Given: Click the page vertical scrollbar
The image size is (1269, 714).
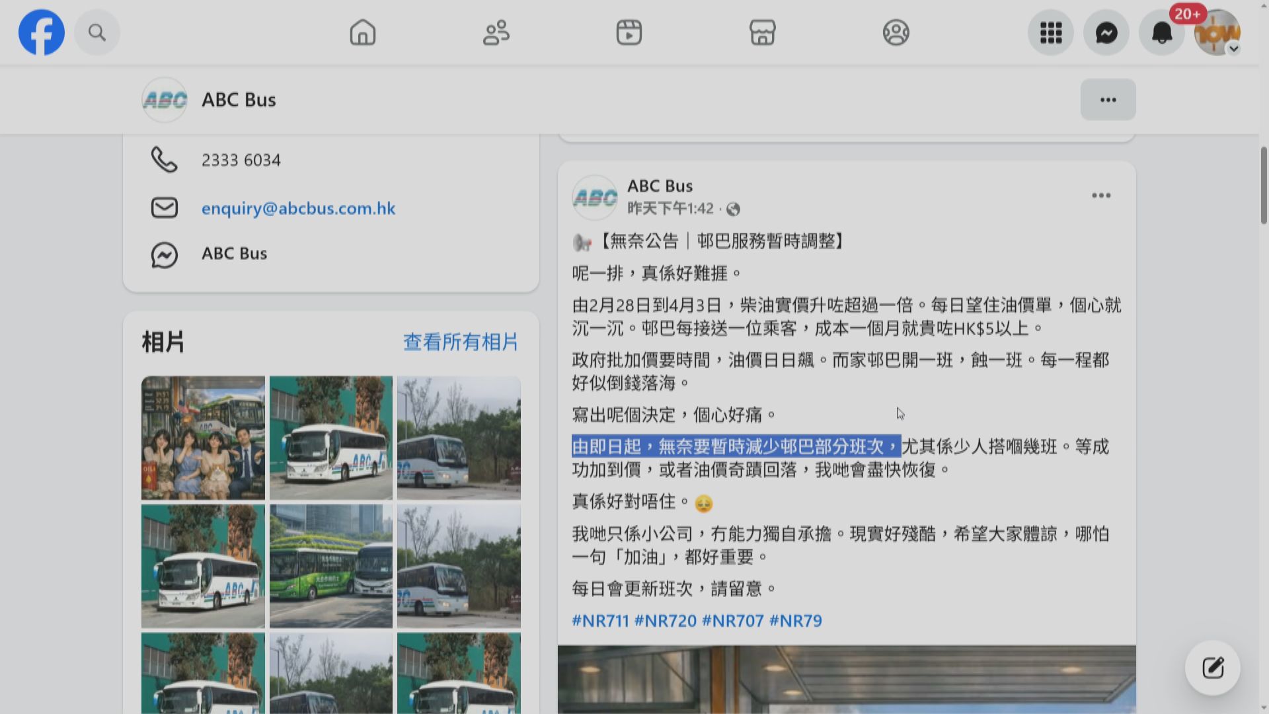Looking at the screenshot, I should coord(1263,185).
